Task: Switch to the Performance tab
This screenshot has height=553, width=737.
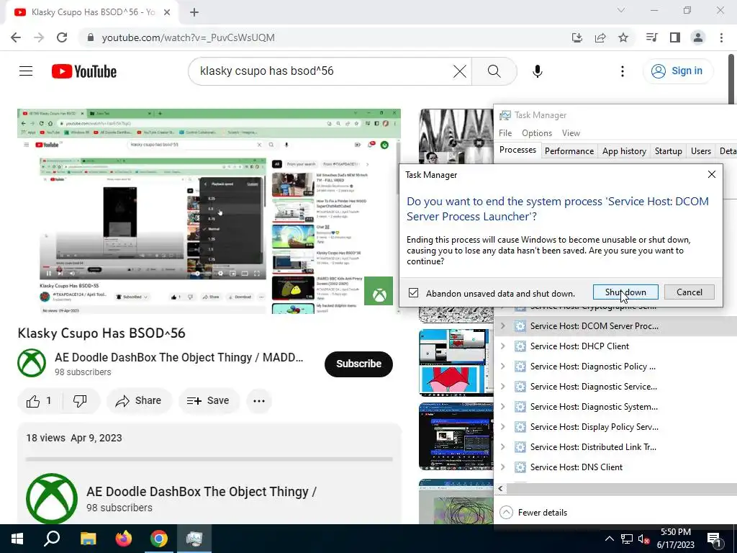Action: 569,151
